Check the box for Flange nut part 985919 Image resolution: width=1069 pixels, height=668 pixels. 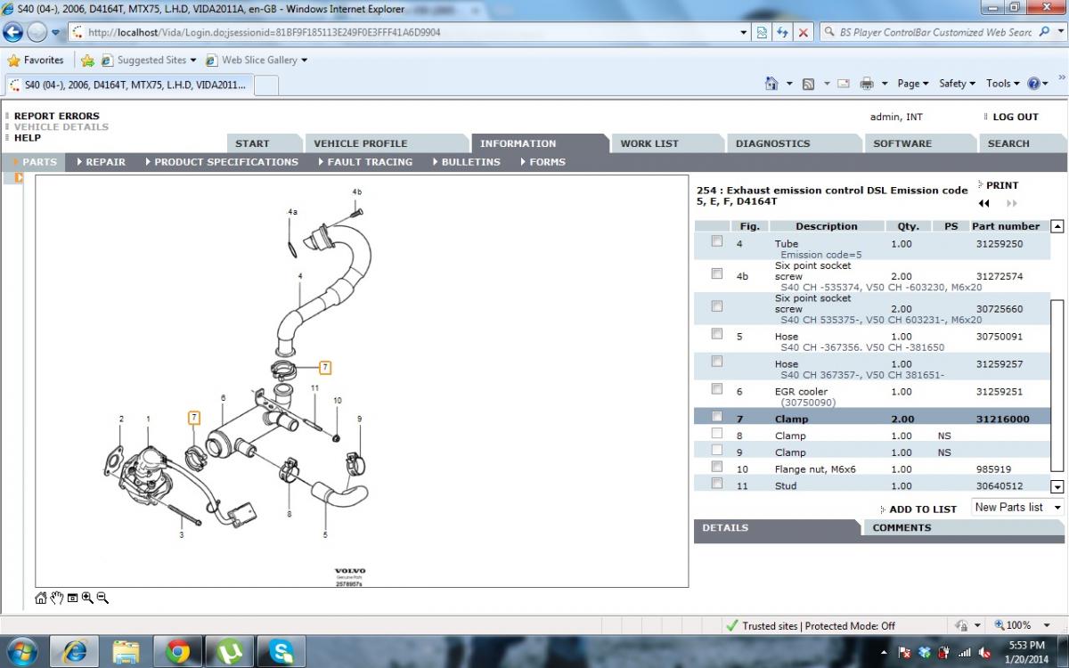click(x=717, y=466)
